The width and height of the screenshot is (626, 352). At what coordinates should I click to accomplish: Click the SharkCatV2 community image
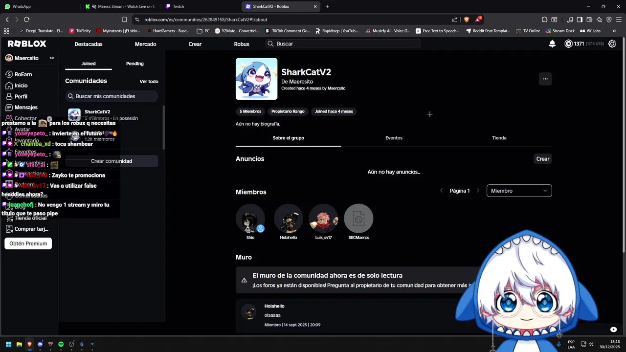pos(257,79)
